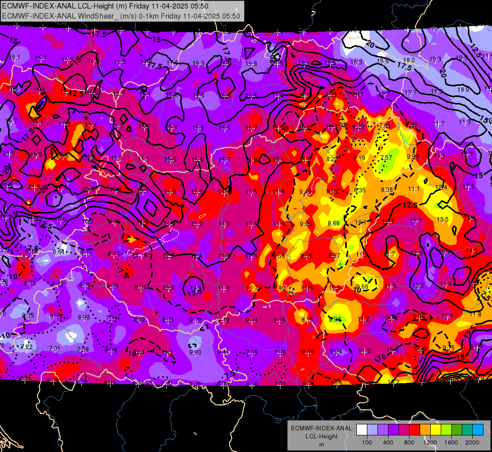Select the red legend swatch right of 800
The height and width of the screenshot is (452, 492).
pyautogui.click(x=415, y=430)
